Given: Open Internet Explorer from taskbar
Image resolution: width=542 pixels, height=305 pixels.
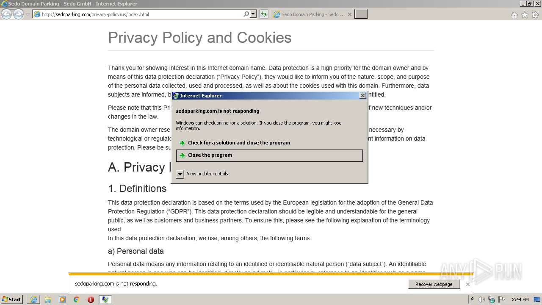Looking at the screenshot, I should pyautogui.click(x=33, y=299).
